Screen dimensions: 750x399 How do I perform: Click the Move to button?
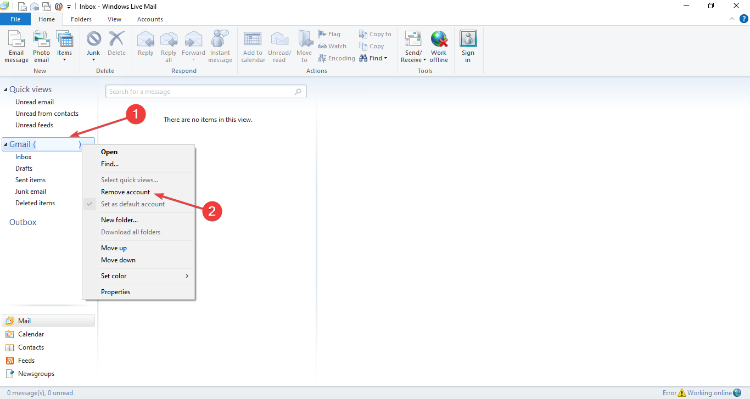click(304, 47)
